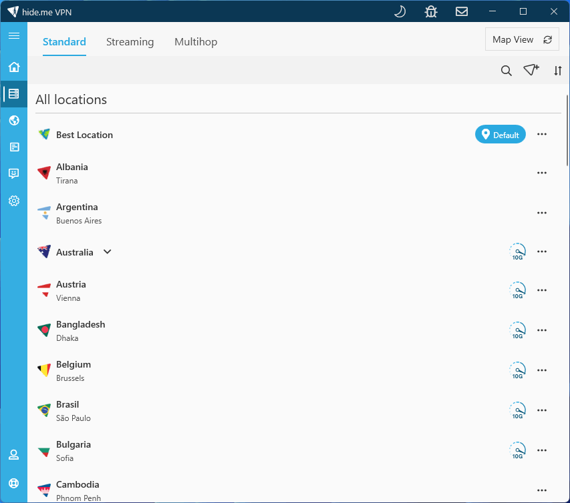Click the bug report icon in title bar

(x=431, y=11)
